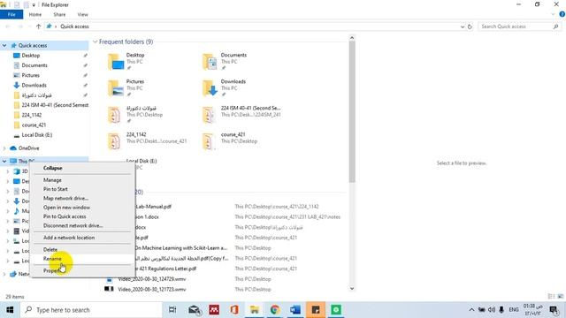Viewport: 566px width, 318px height.
Task: Click the refresh button in address bar
Action: (470, 26)
